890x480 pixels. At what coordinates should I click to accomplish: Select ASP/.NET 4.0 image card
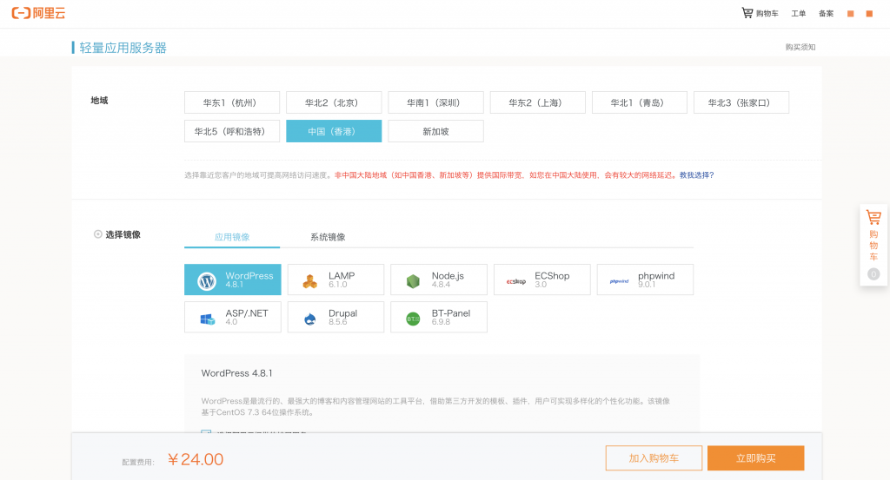coord(233,317)
